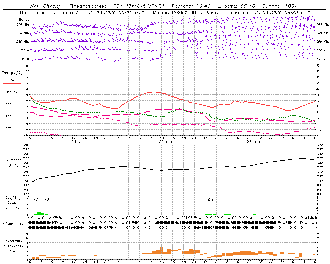Click the 0.8 precipitation total
Viewport: 330px width, 264px height.
point(36,200)
